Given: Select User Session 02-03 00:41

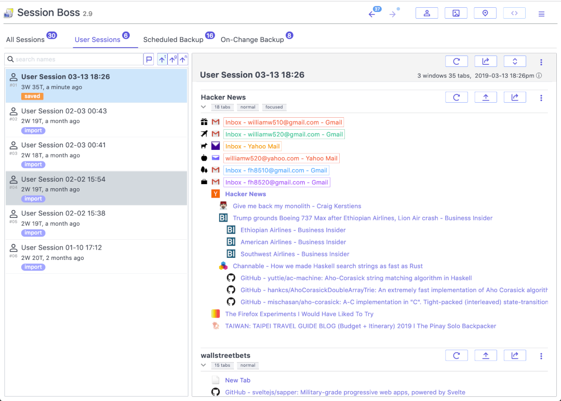Looking at the screenshot, I should [96, 154].
